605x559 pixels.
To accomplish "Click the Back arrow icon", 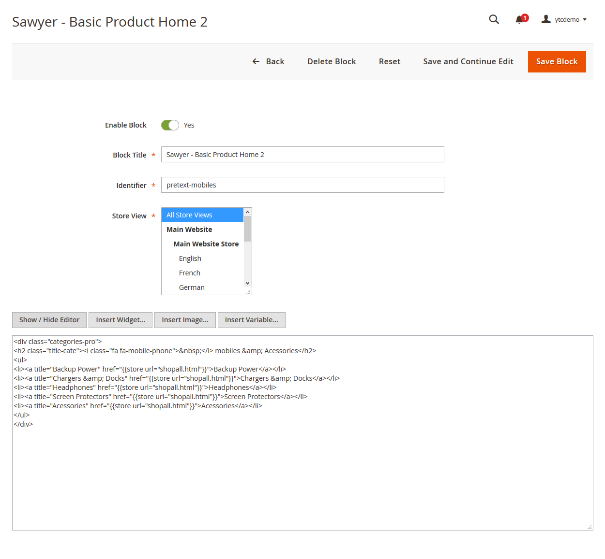I will [x=256, y=61].
